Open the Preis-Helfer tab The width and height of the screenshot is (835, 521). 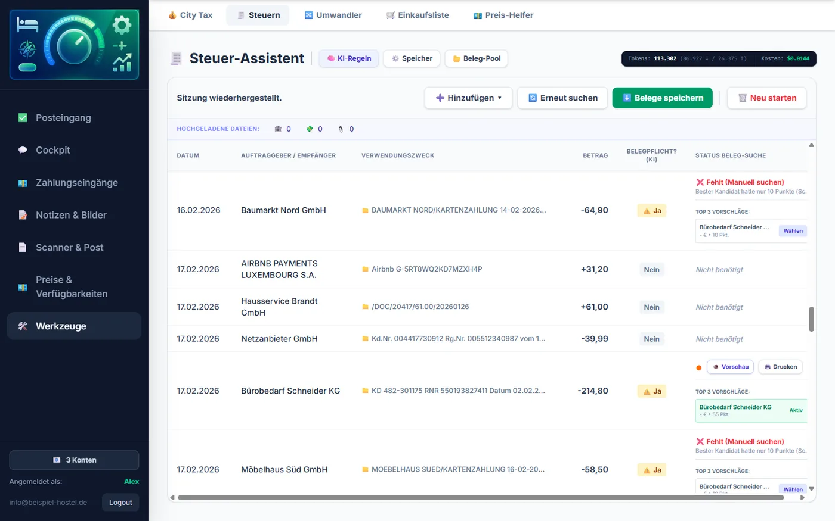tap(503, 15)
